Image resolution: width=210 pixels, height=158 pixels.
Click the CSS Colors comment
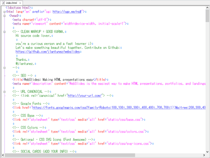(28, 128)
